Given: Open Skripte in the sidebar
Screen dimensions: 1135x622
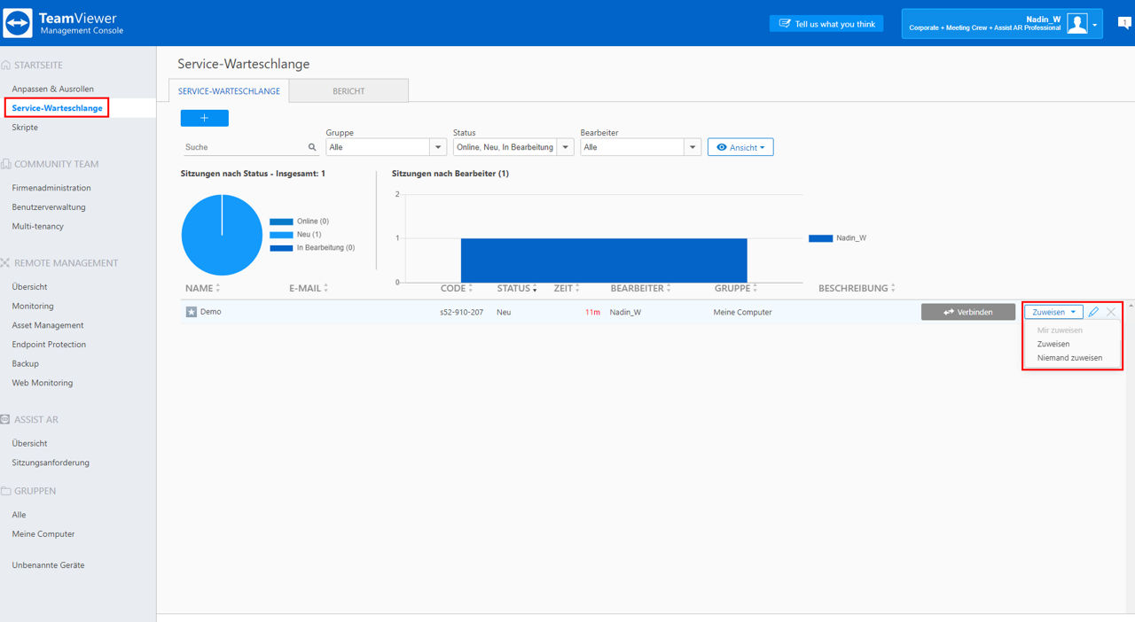Looking at the screenshot, I should coord(25,128).
